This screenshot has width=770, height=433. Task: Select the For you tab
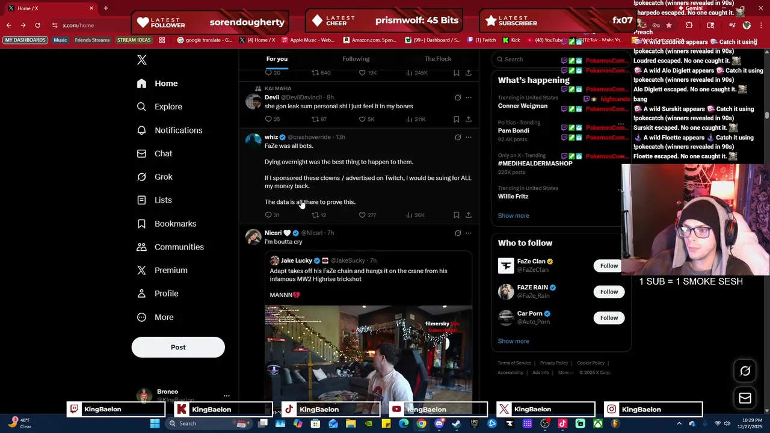click(x=277, y=59)
